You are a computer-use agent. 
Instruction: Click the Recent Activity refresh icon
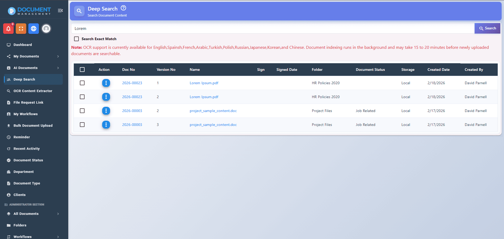point(9,149)
